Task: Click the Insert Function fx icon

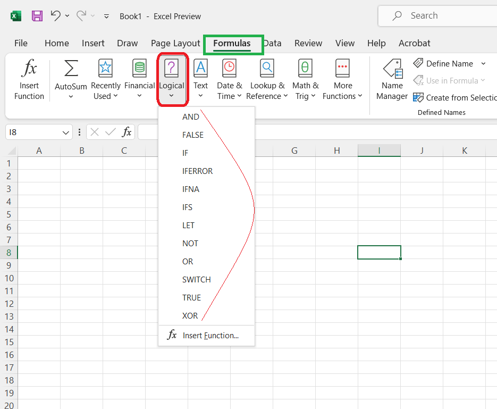Action: click(x=29, y=68)
